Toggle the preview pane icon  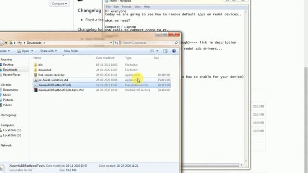(165, 51)
